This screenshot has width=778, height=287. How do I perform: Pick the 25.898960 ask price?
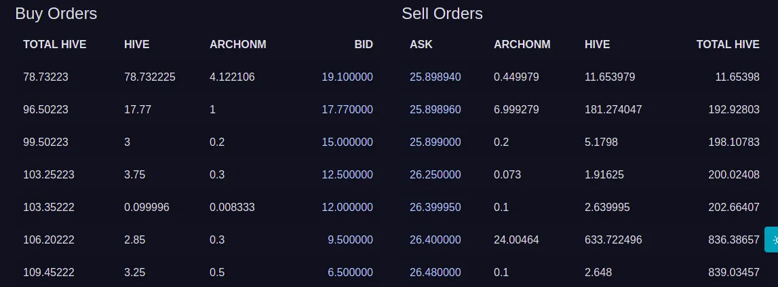coord(435,109)
